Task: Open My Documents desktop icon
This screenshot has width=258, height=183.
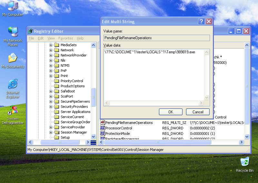Action: click(13, 60)
